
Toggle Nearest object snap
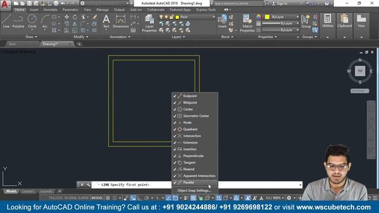point(195,169)
